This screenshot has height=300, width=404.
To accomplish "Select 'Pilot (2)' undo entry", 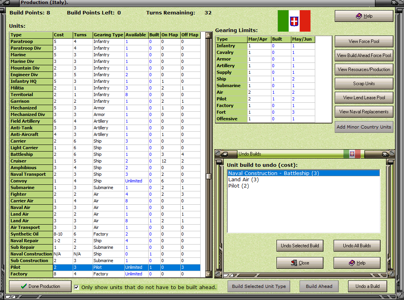I will [x=303, y=186].
